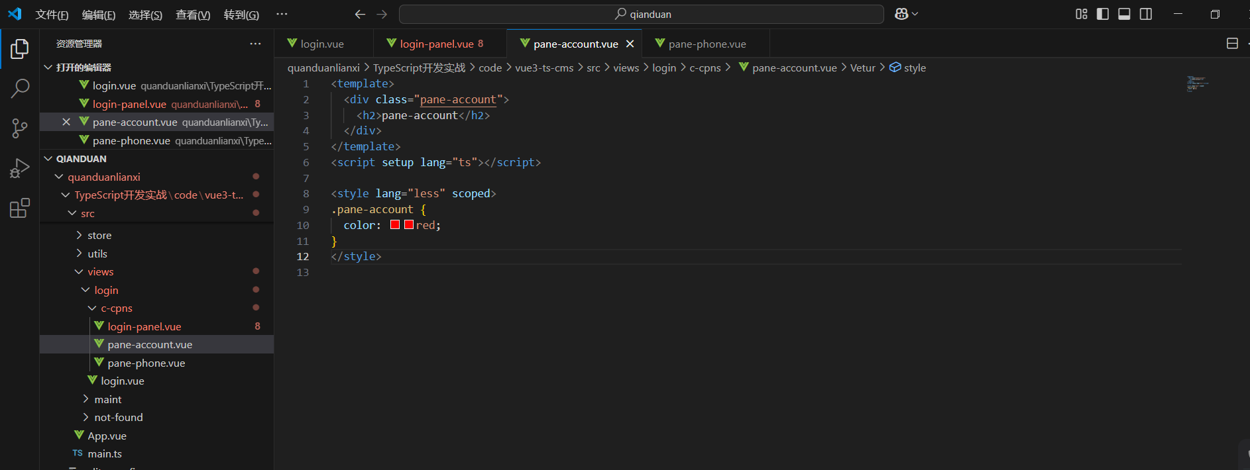Screen dimensions: 1250x470
Task: Close the pane-account.vue tab
Action: click(630, 44)
